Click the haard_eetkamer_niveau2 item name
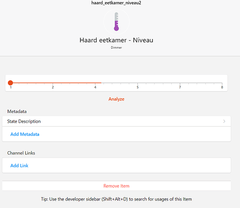This screenshot has height=208, width=240. 116,3
